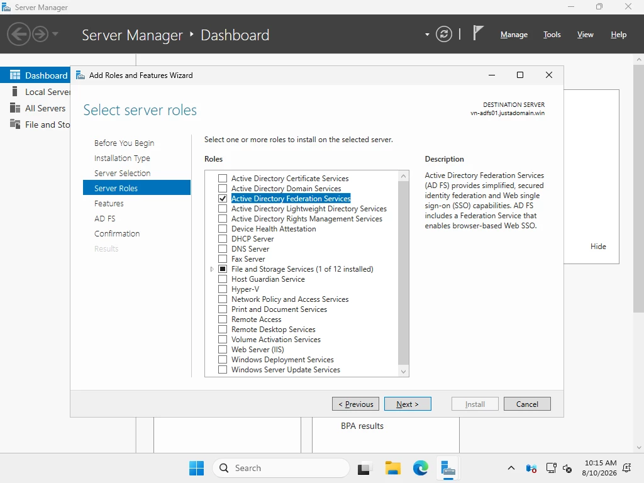Toggle File and Storage Services checkbox
This screenshot has height=483, width=644.
[223, 269]
